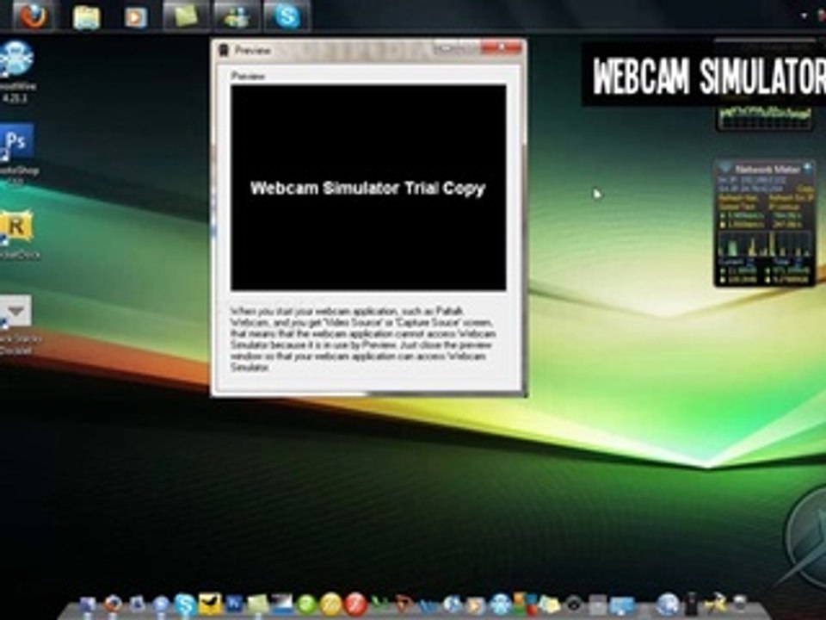Close the Preview window
826x620 pixels.
coord(502,48)
